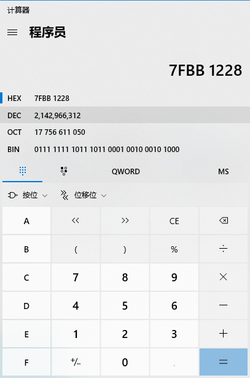Toggle sign with +/- key
250x378 pixels.
[x=76, y=362]
